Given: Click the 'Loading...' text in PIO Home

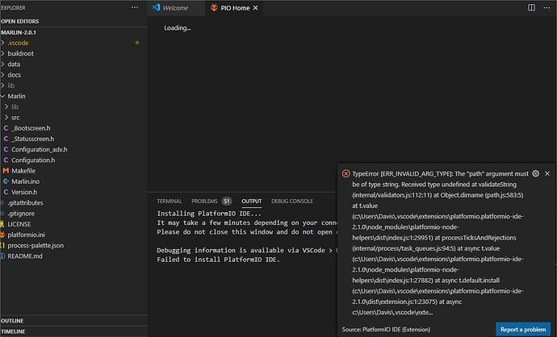Looking at the screenshot, I should (178, 27).
